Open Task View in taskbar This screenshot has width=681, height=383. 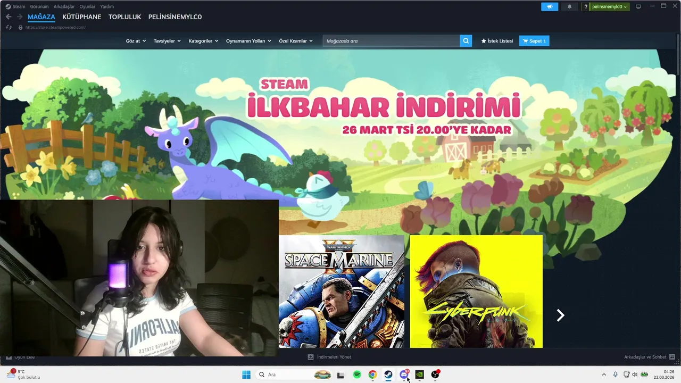pos(340,374)
